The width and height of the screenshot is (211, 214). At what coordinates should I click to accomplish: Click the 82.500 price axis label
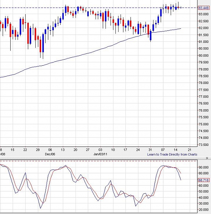(x=203, y=21)
